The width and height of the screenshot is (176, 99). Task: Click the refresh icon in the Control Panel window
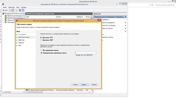tap(152, 5)
